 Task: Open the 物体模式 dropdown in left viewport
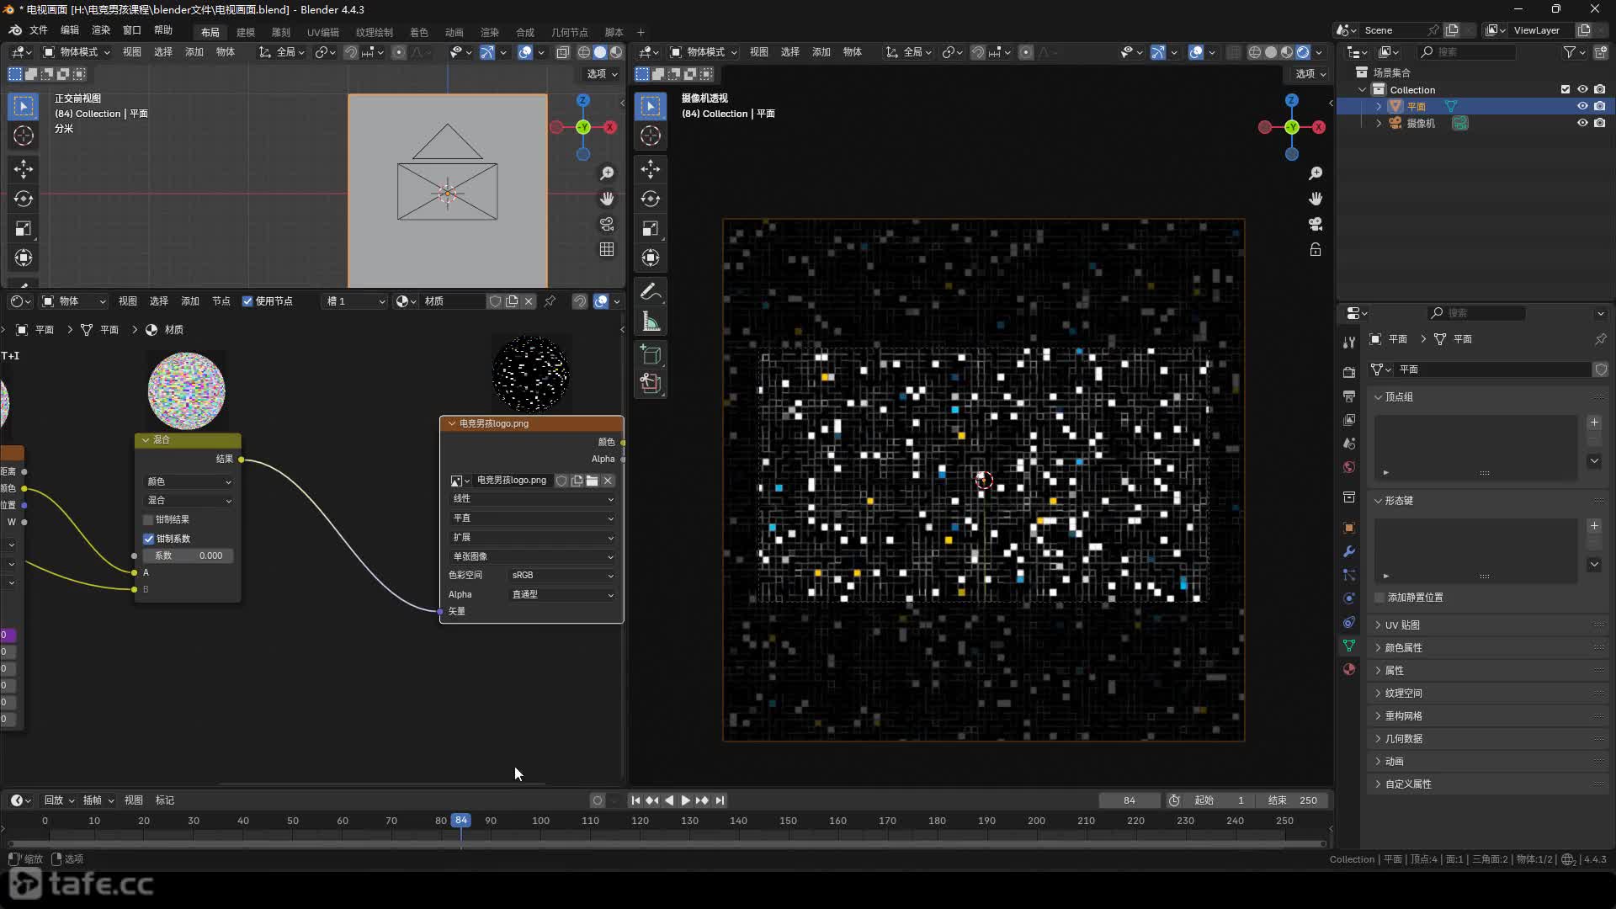77,52
